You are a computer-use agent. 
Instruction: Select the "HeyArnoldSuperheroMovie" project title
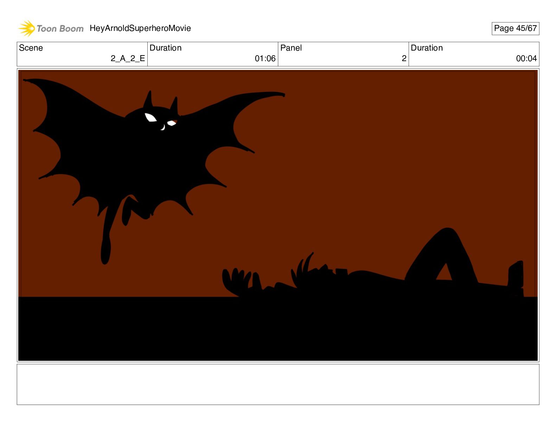(x=140, y=28)
